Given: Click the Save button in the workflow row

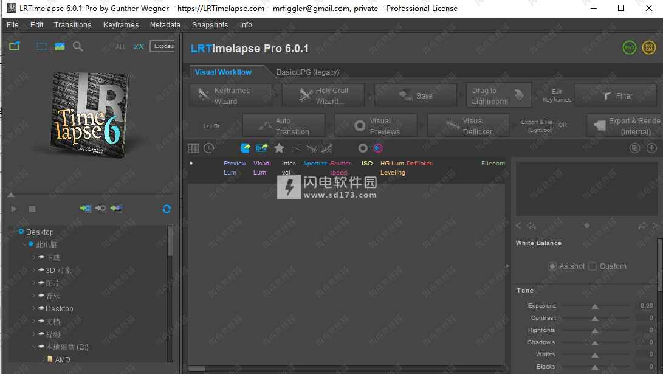Looking at the screenshot, I should coord(416,95).
